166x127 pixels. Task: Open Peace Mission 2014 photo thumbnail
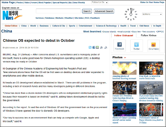pos(151,110)
